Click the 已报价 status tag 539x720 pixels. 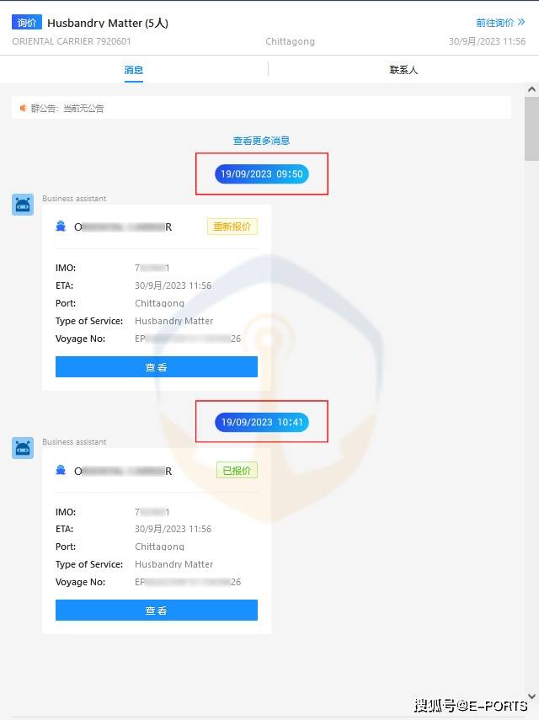pyautogui.click(x=237, y=470)
